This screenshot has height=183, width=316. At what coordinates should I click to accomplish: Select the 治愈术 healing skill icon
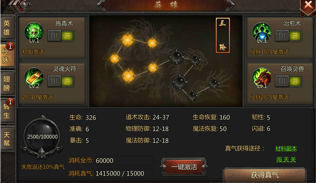(262, 32)
